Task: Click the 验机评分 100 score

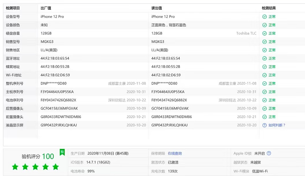Action: [x=38, y=156]
